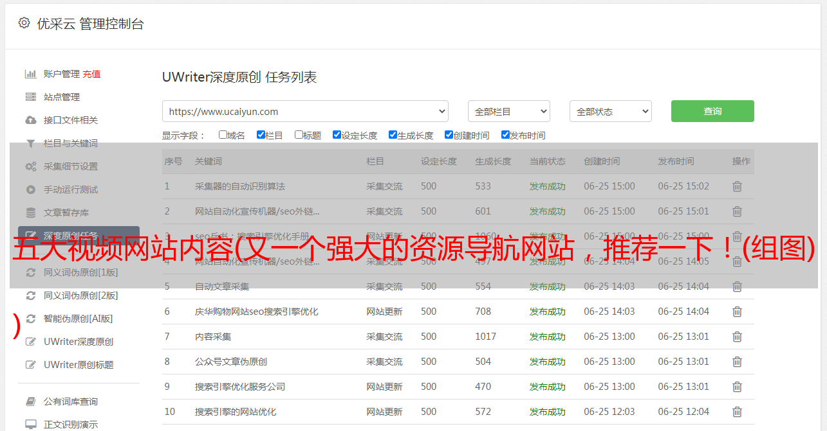Click the keyword 自动文章采集
Screen dimensions: 827x431
click(x=222, y=286)
